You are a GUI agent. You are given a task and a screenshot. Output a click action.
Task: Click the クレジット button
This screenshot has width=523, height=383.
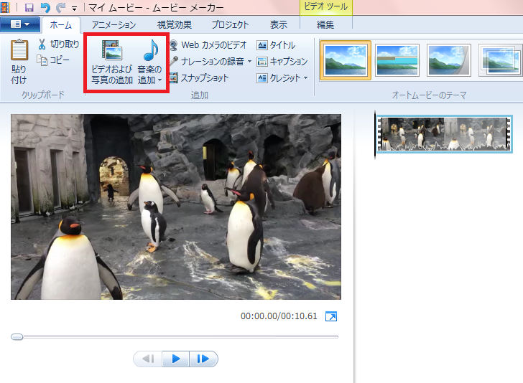tap(279, 78)
